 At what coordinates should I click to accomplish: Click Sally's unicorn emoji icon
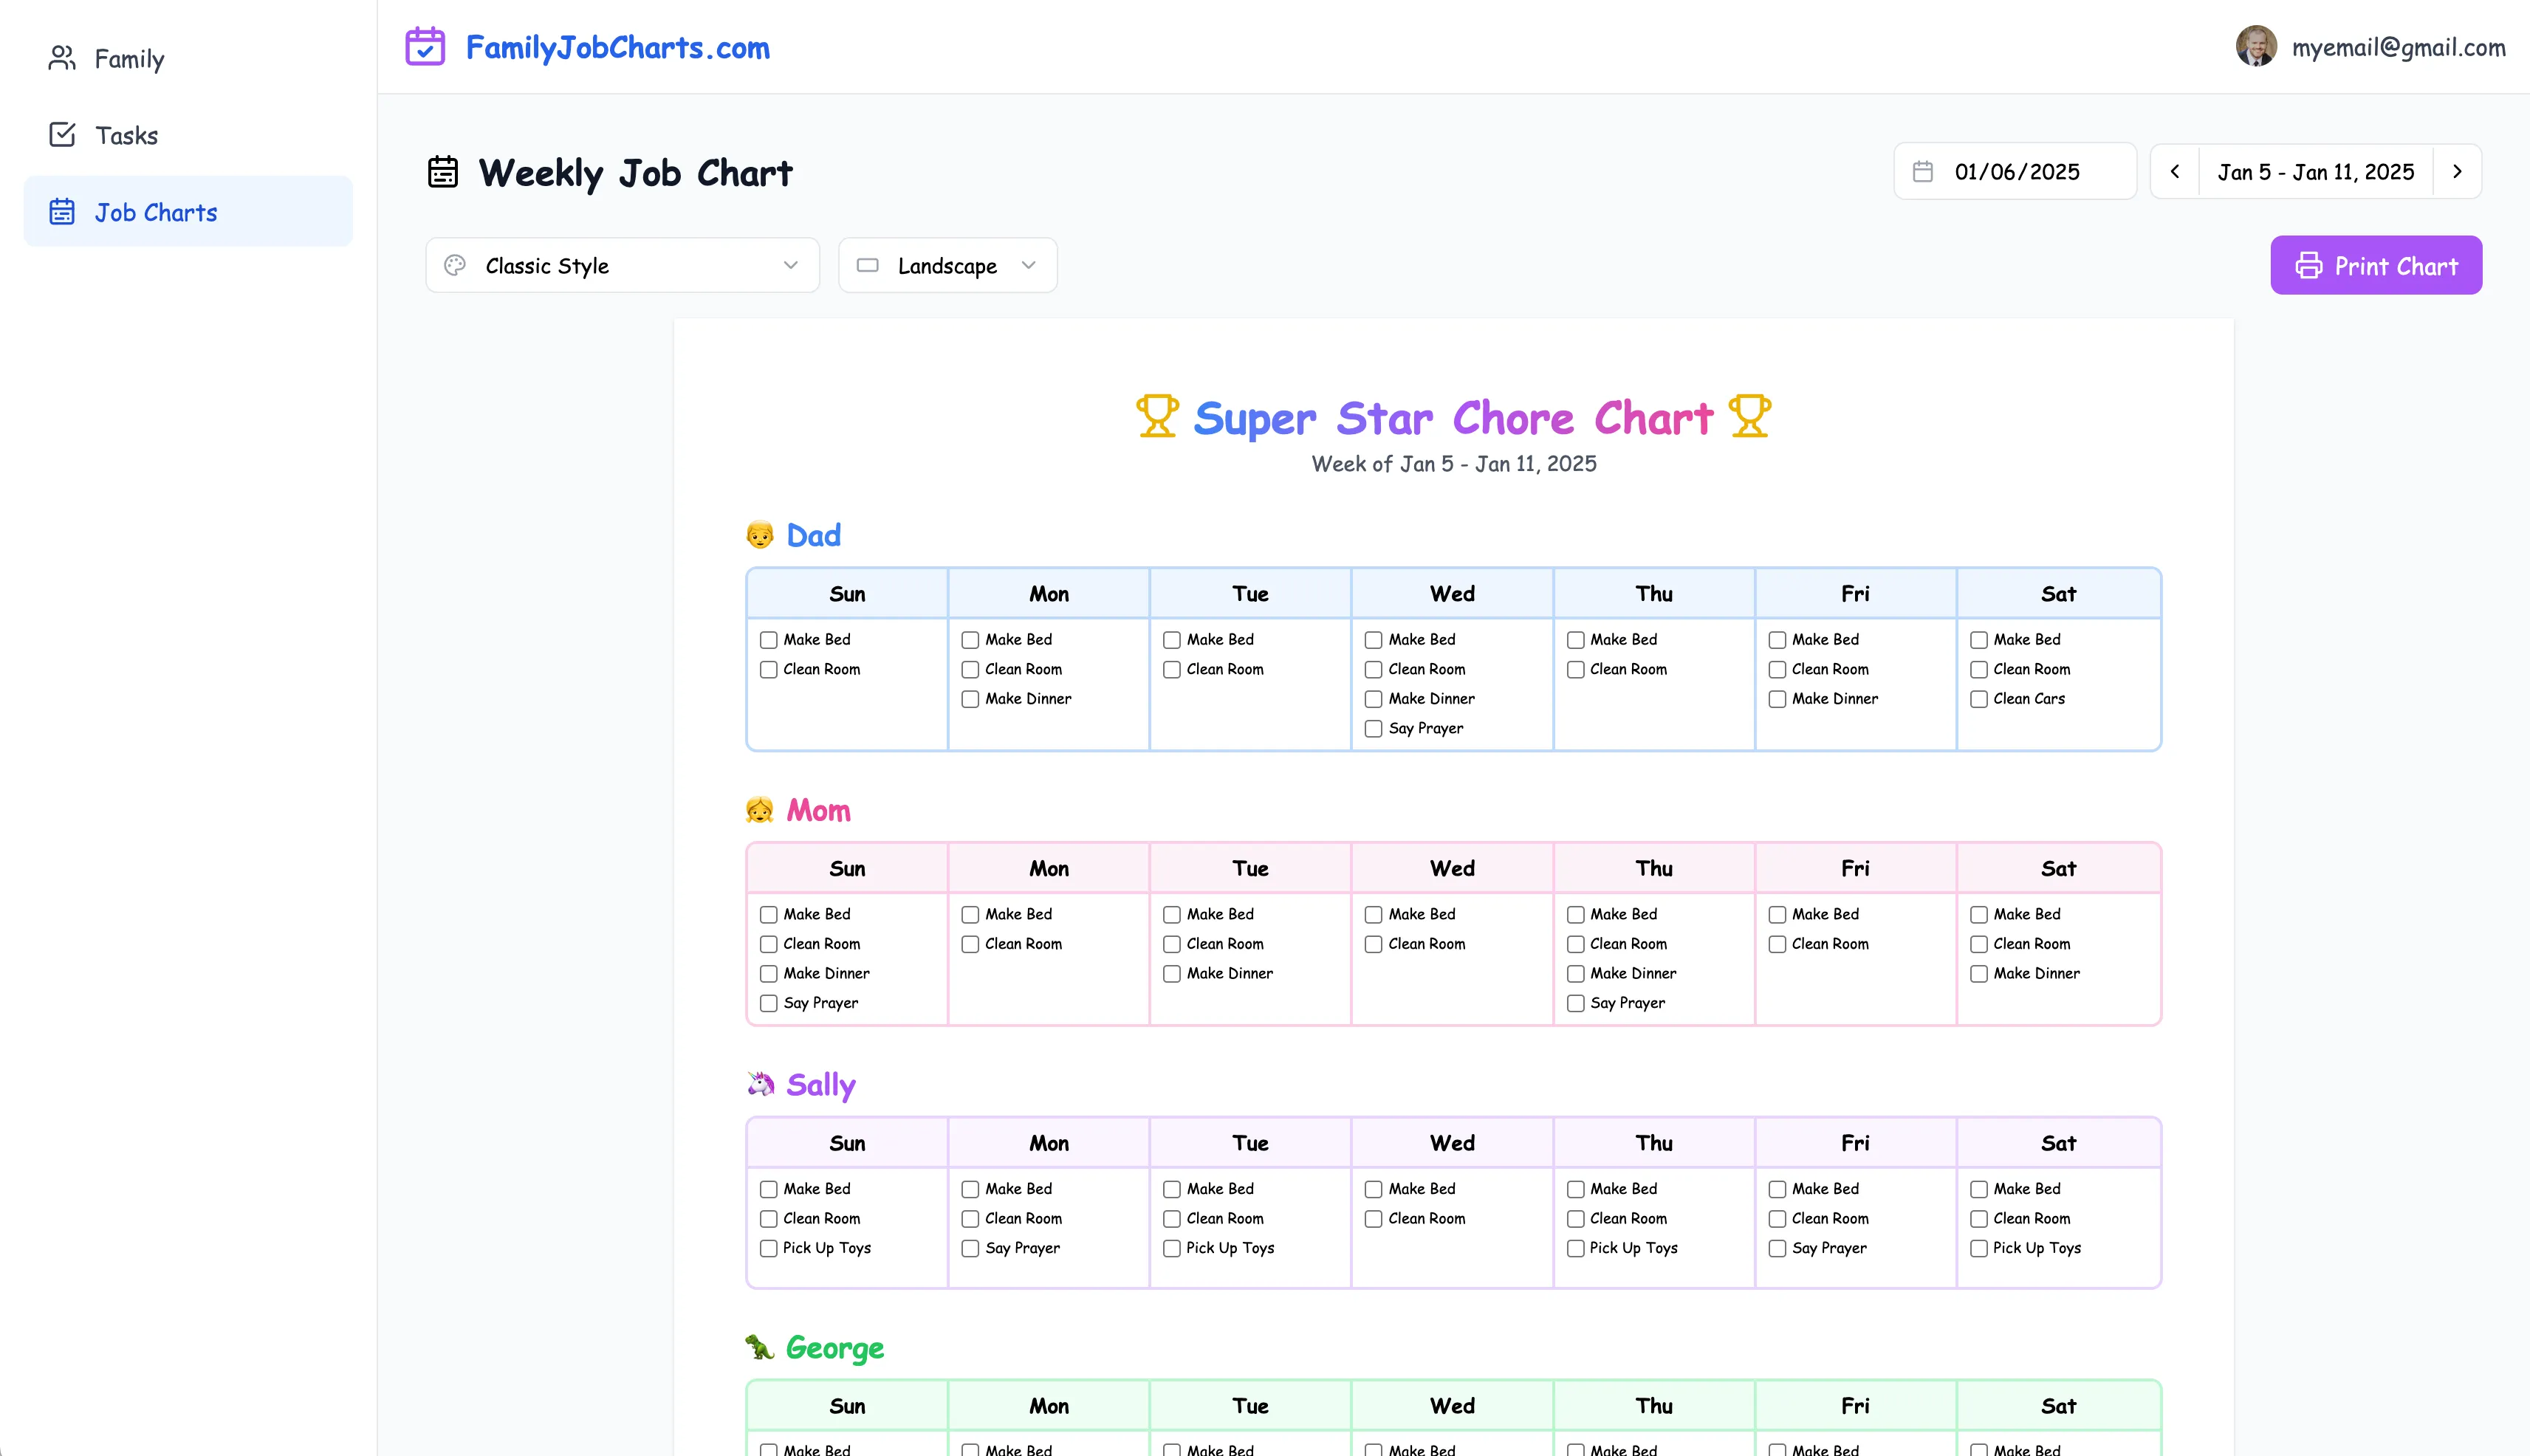pos(760,1084)
